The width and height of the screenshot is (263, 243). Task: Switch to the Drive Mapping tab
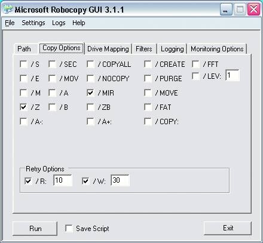point(108,49)
